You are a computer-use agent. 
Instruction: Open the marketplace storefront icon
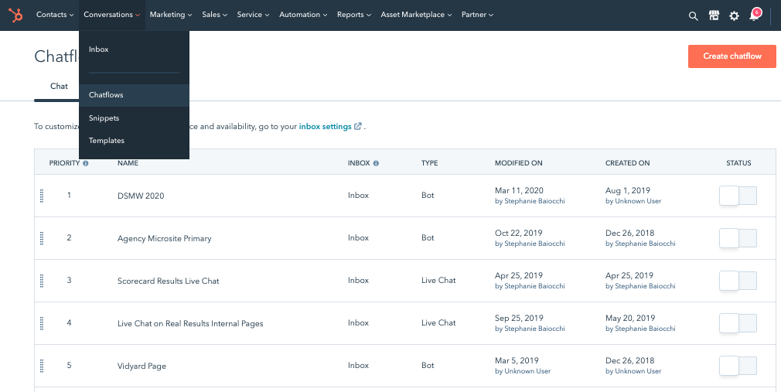click(714, 15)
